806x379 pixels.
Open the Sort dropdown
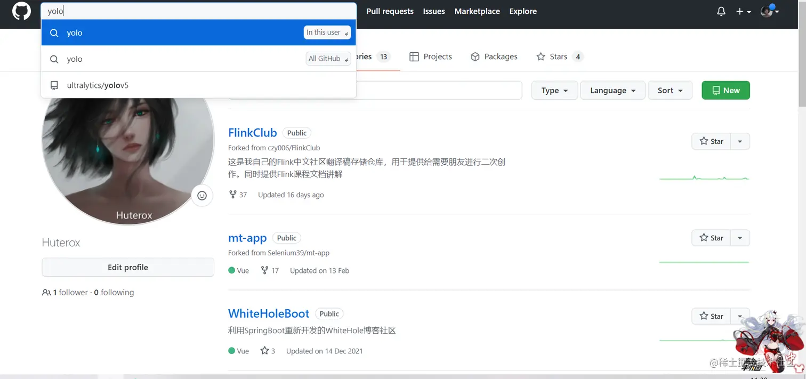coord(670,91)
